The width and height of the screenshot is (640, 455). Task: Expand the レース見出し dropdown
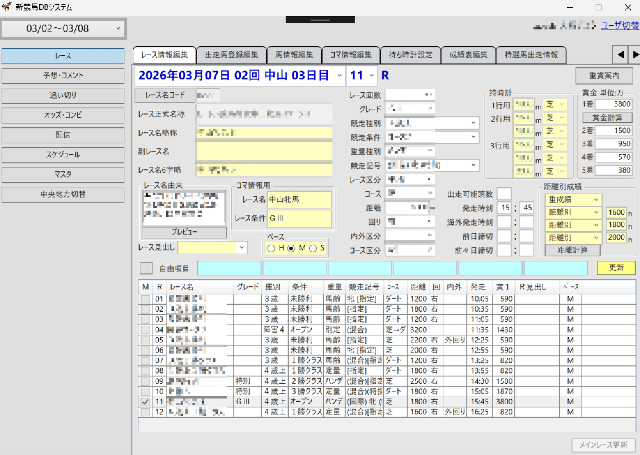point(242,247)
